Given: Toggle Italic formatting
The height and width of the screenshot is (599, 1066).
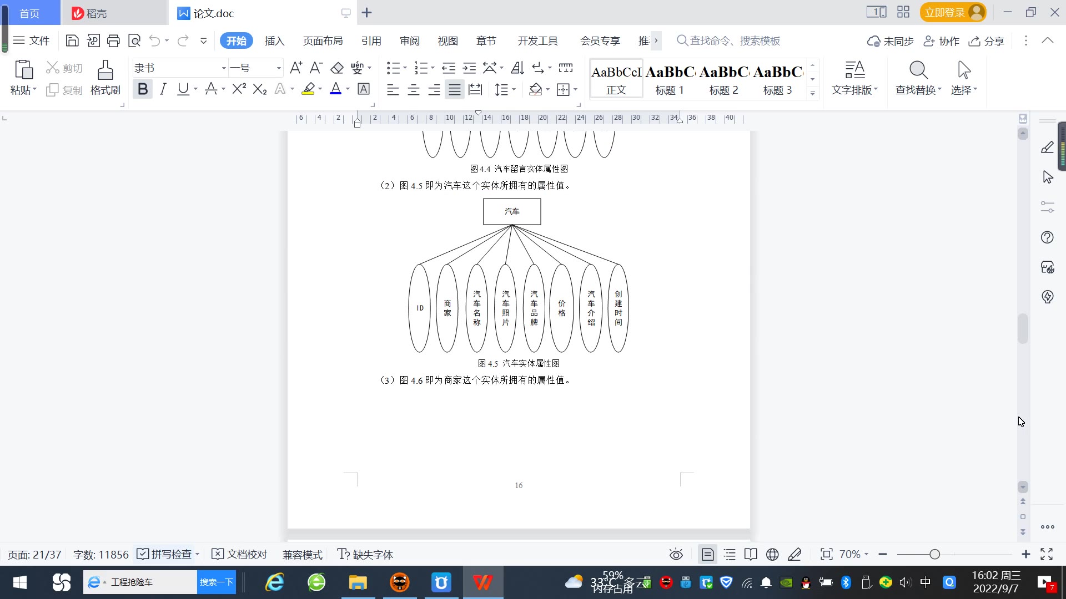Looking at the screenshot, I should [x=163, y=89].
